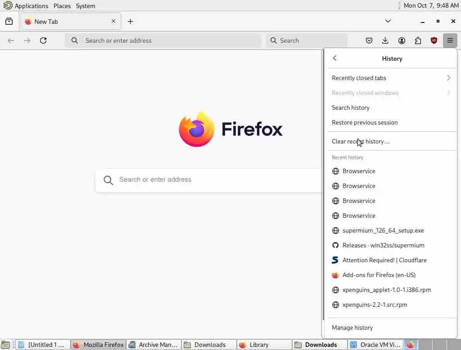Choose Restore previous session
The height and width of the screenshot is (350, 461).
(391, 122)
